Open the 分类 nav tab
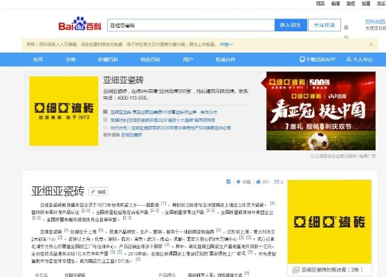This screenshot has width=386, height=277. 71,60
